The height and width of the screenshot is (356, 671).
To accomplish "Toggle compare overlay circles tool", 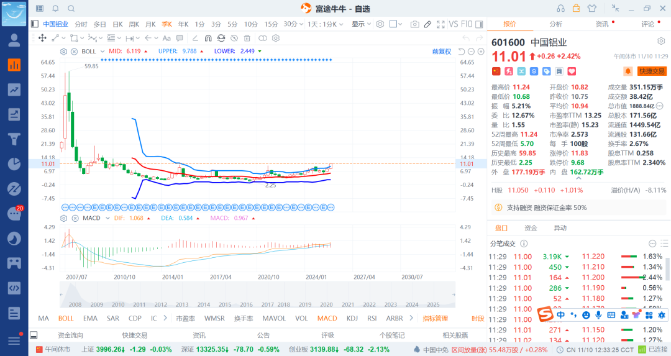I will tap(263, 38).
